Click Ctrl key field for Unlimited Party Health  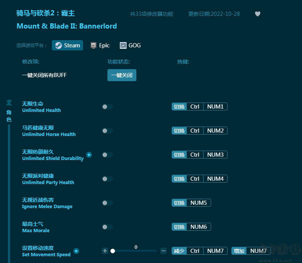(195, 178)
